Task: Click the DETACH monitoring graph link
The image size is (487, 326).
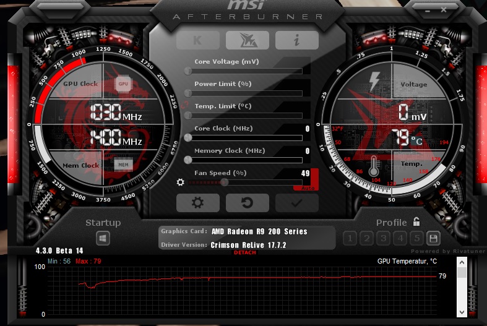Action: point(245,252)
